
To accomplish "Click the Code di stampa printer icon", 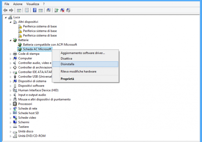I will [x=15, y=54].
